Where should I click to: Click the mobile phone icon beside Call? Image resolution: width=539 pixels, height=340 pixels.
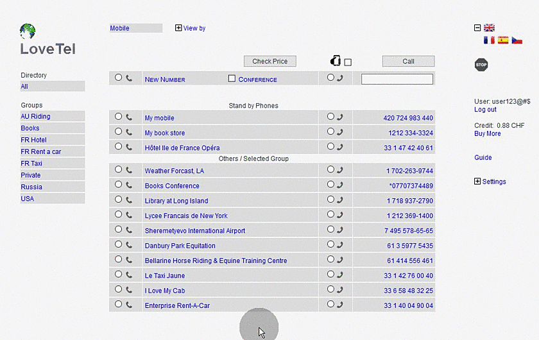(x=335, y=62)
